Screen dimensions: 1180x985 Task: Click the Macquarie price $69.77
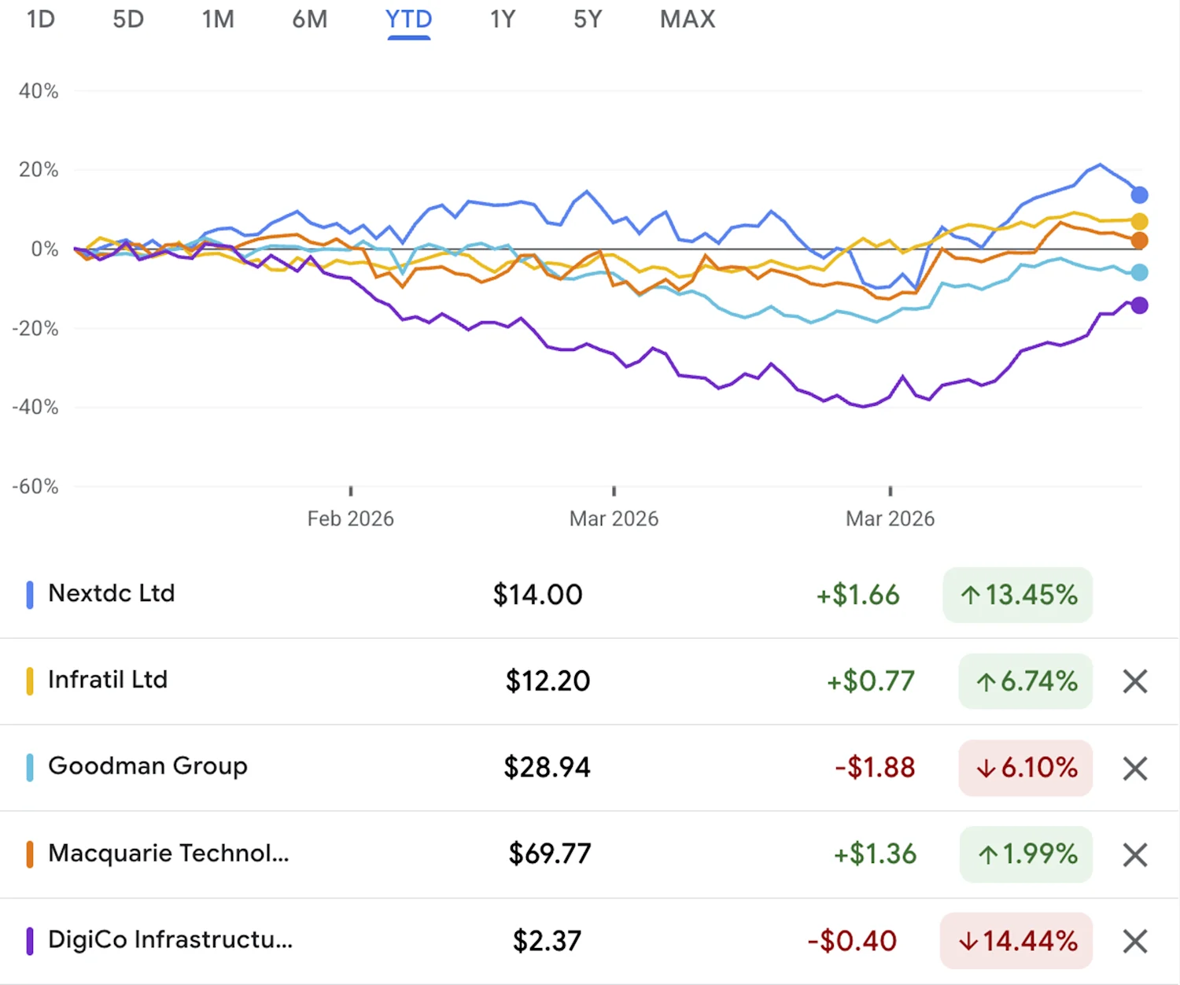click(x=550, y=854)
